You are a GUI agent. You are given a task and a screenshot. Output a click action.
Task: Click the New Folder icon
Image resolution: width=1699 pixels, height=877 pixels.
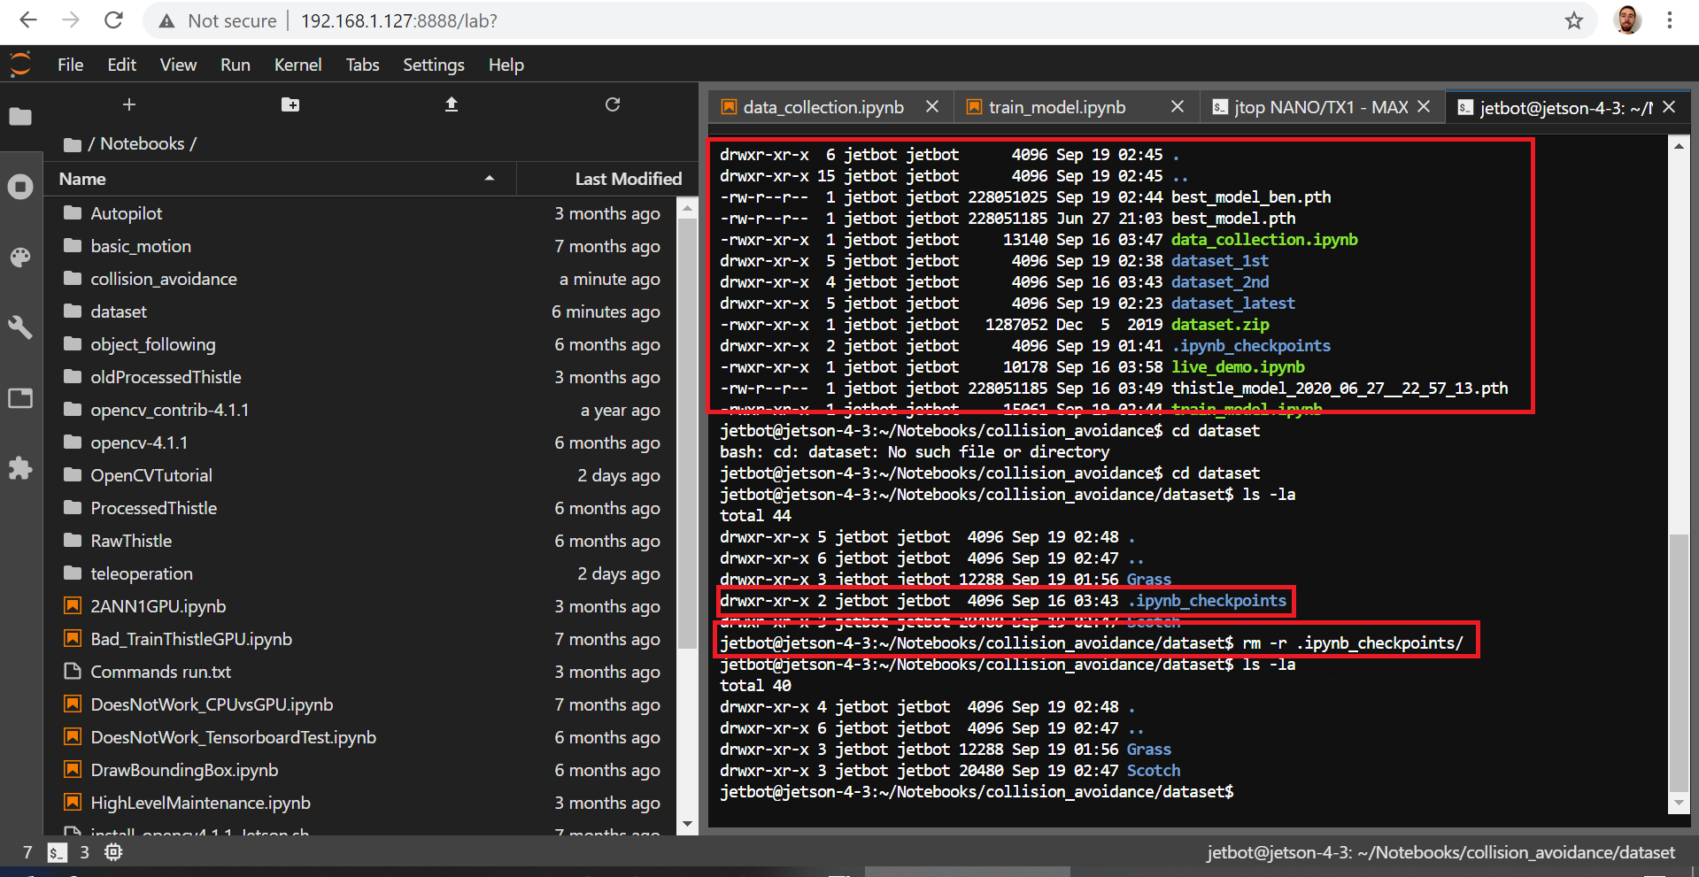290,104
